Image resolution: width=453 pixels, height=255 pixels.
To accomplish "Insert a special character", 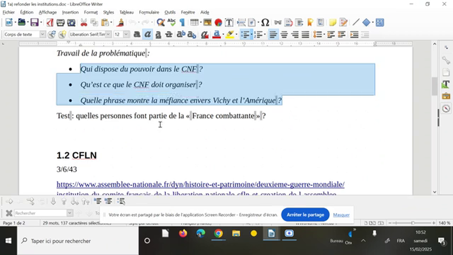I will click(x=265, y=22).
